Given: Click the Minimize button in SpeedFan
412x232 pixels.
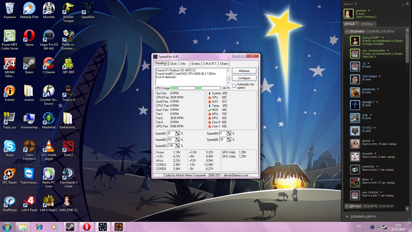Looking at the screenshot, I should (x=244, y=71).
